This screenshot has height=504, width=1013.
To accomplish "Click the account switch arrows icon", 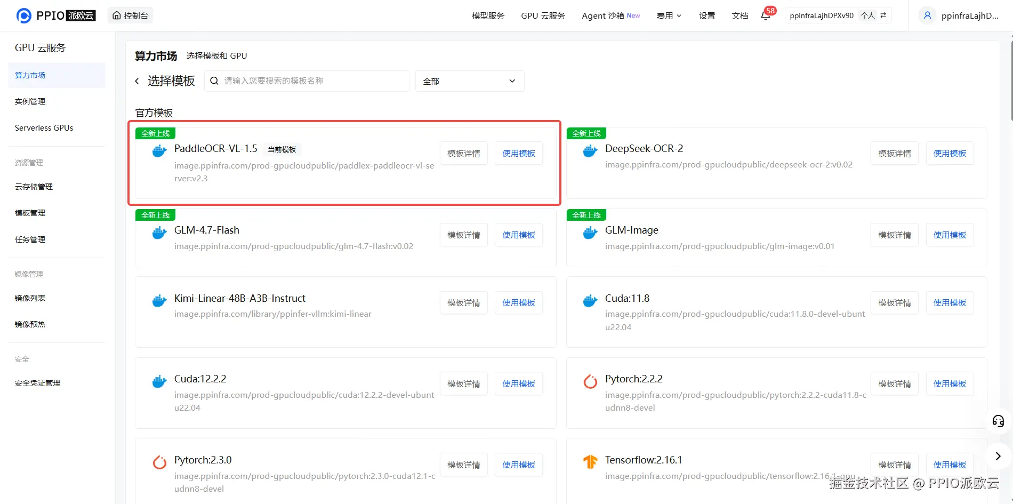I will [x=883, y=15].
